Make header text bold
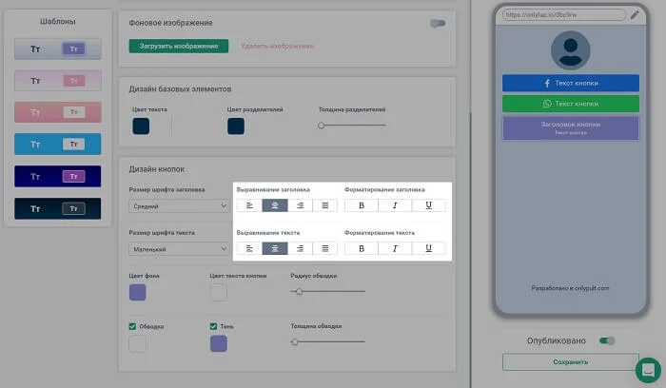Image resolution: width=666 pixels, height=388 pixels. pyautogui.click(x=361, y=205)
